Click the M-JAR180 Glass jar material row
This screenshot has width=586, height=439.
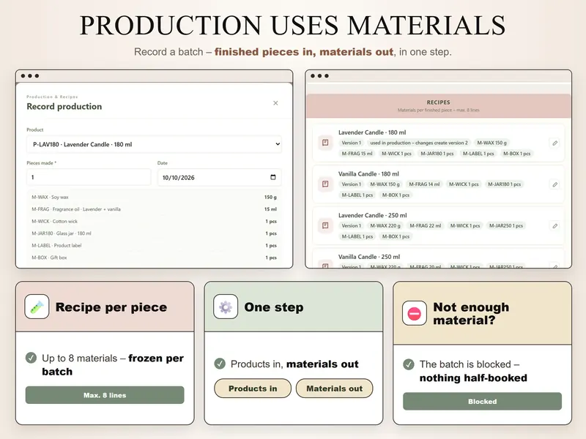154,233
